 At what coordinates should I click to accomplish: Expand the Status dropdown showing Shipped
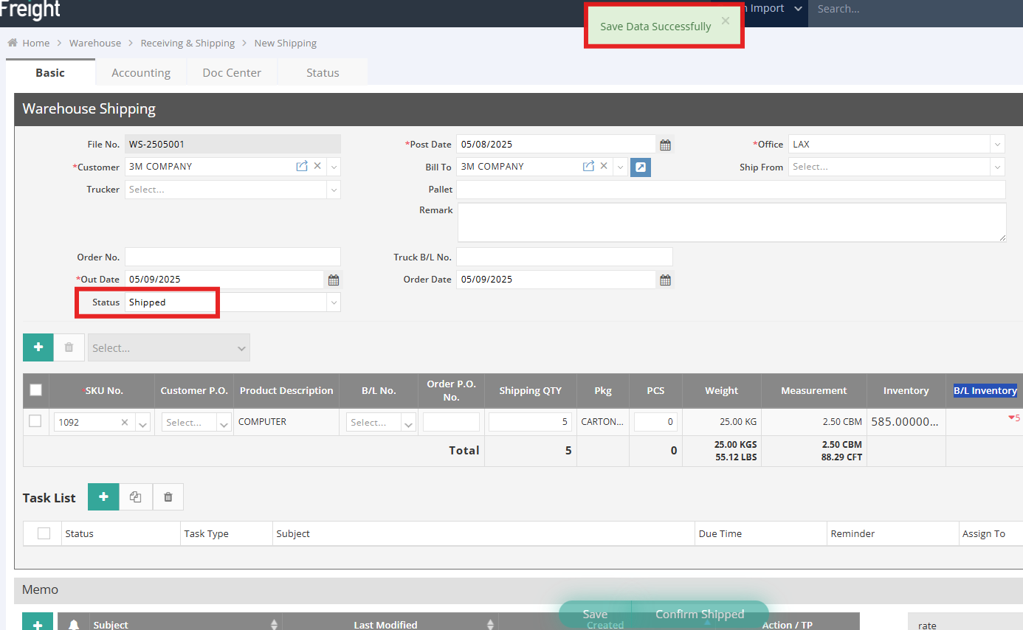(x=334, y=302)
